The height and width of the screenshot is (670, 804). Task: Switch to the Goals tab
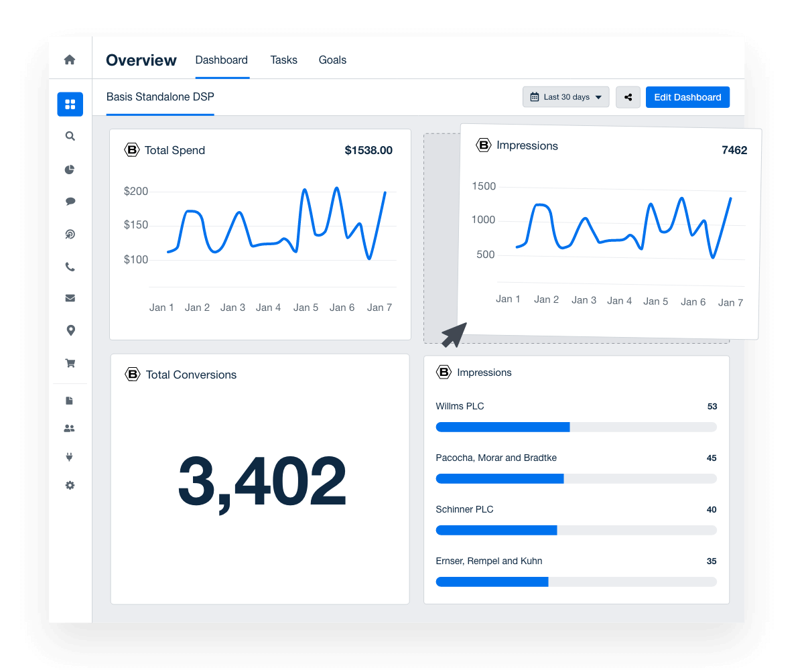point(332,60)
